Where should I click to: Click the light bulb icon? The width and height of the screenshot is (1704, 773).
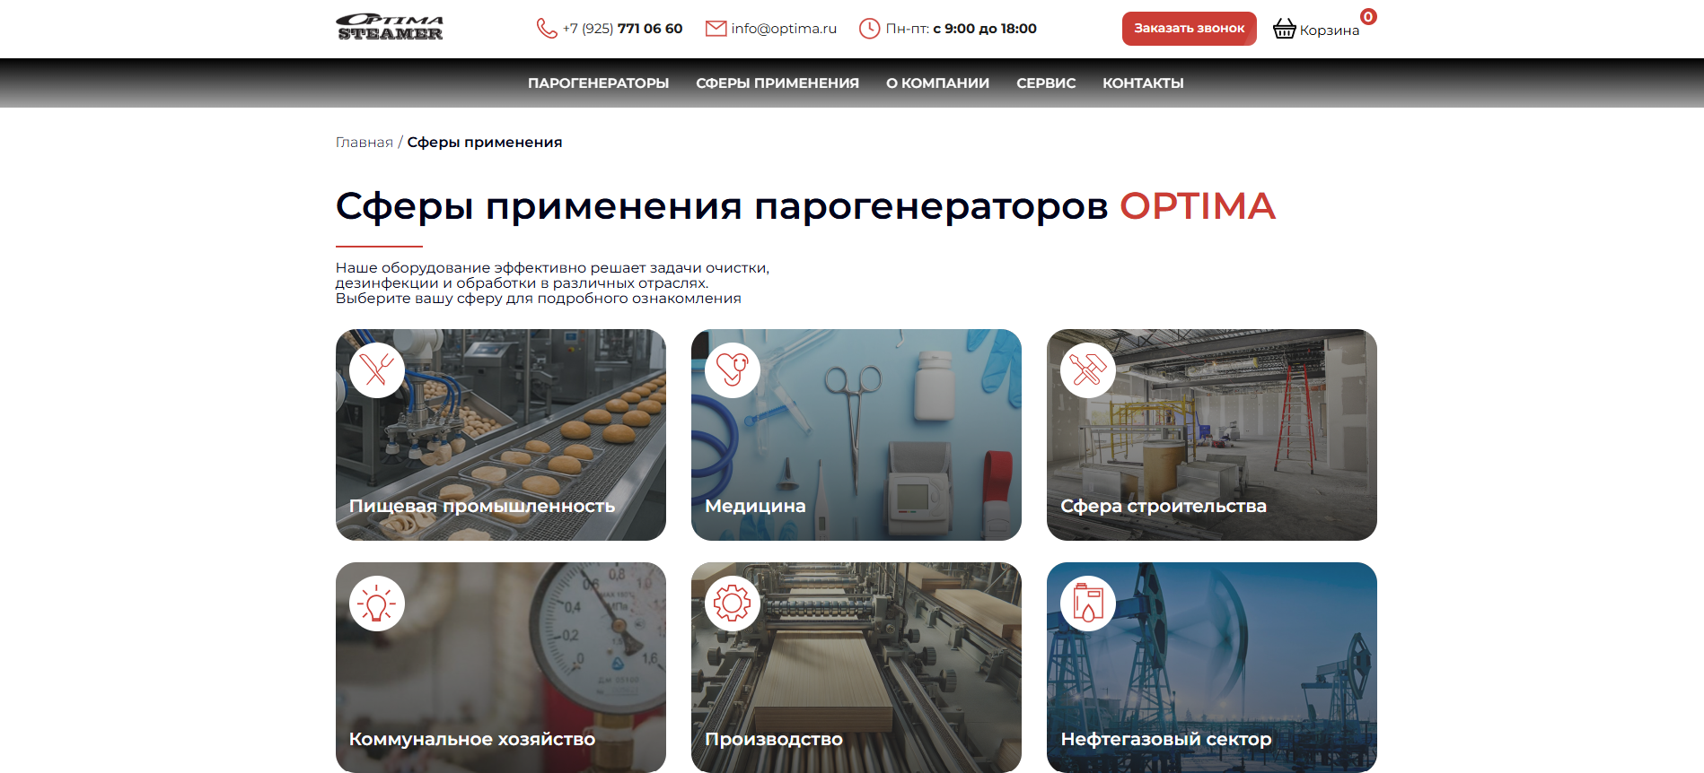point(376,604)
